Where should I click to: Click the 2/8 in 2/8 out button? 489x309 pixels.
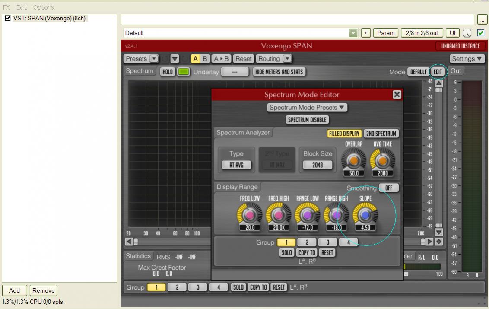coord(422,33)
